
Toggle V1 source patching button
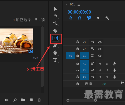[71, 56]
